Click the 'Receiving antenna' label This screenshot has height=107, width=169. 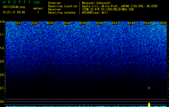(62, 13)
